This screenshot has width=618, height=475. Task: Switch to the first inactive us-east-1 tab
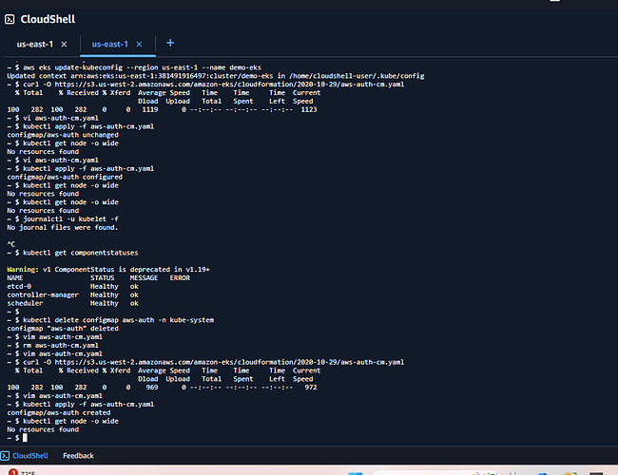[x=34, y=44]
